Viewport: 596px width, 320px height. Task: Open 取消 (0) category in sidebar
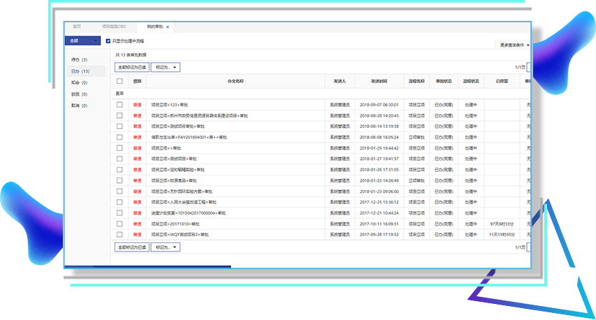coord(79,106)
